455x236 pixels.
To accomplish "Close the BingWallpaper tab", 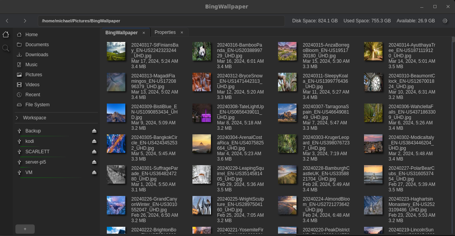I will point(144,33).
